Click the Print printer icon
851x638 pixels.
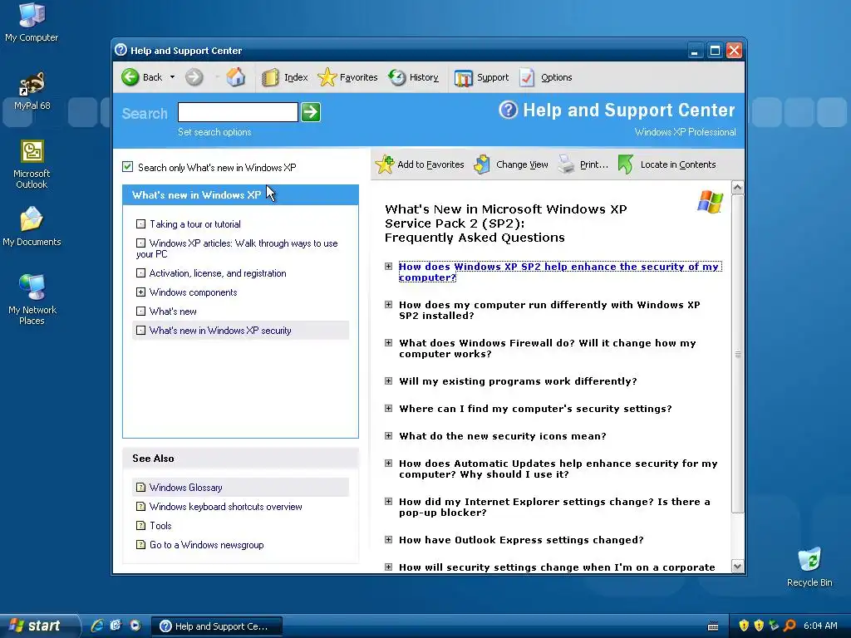coord(566,164)
